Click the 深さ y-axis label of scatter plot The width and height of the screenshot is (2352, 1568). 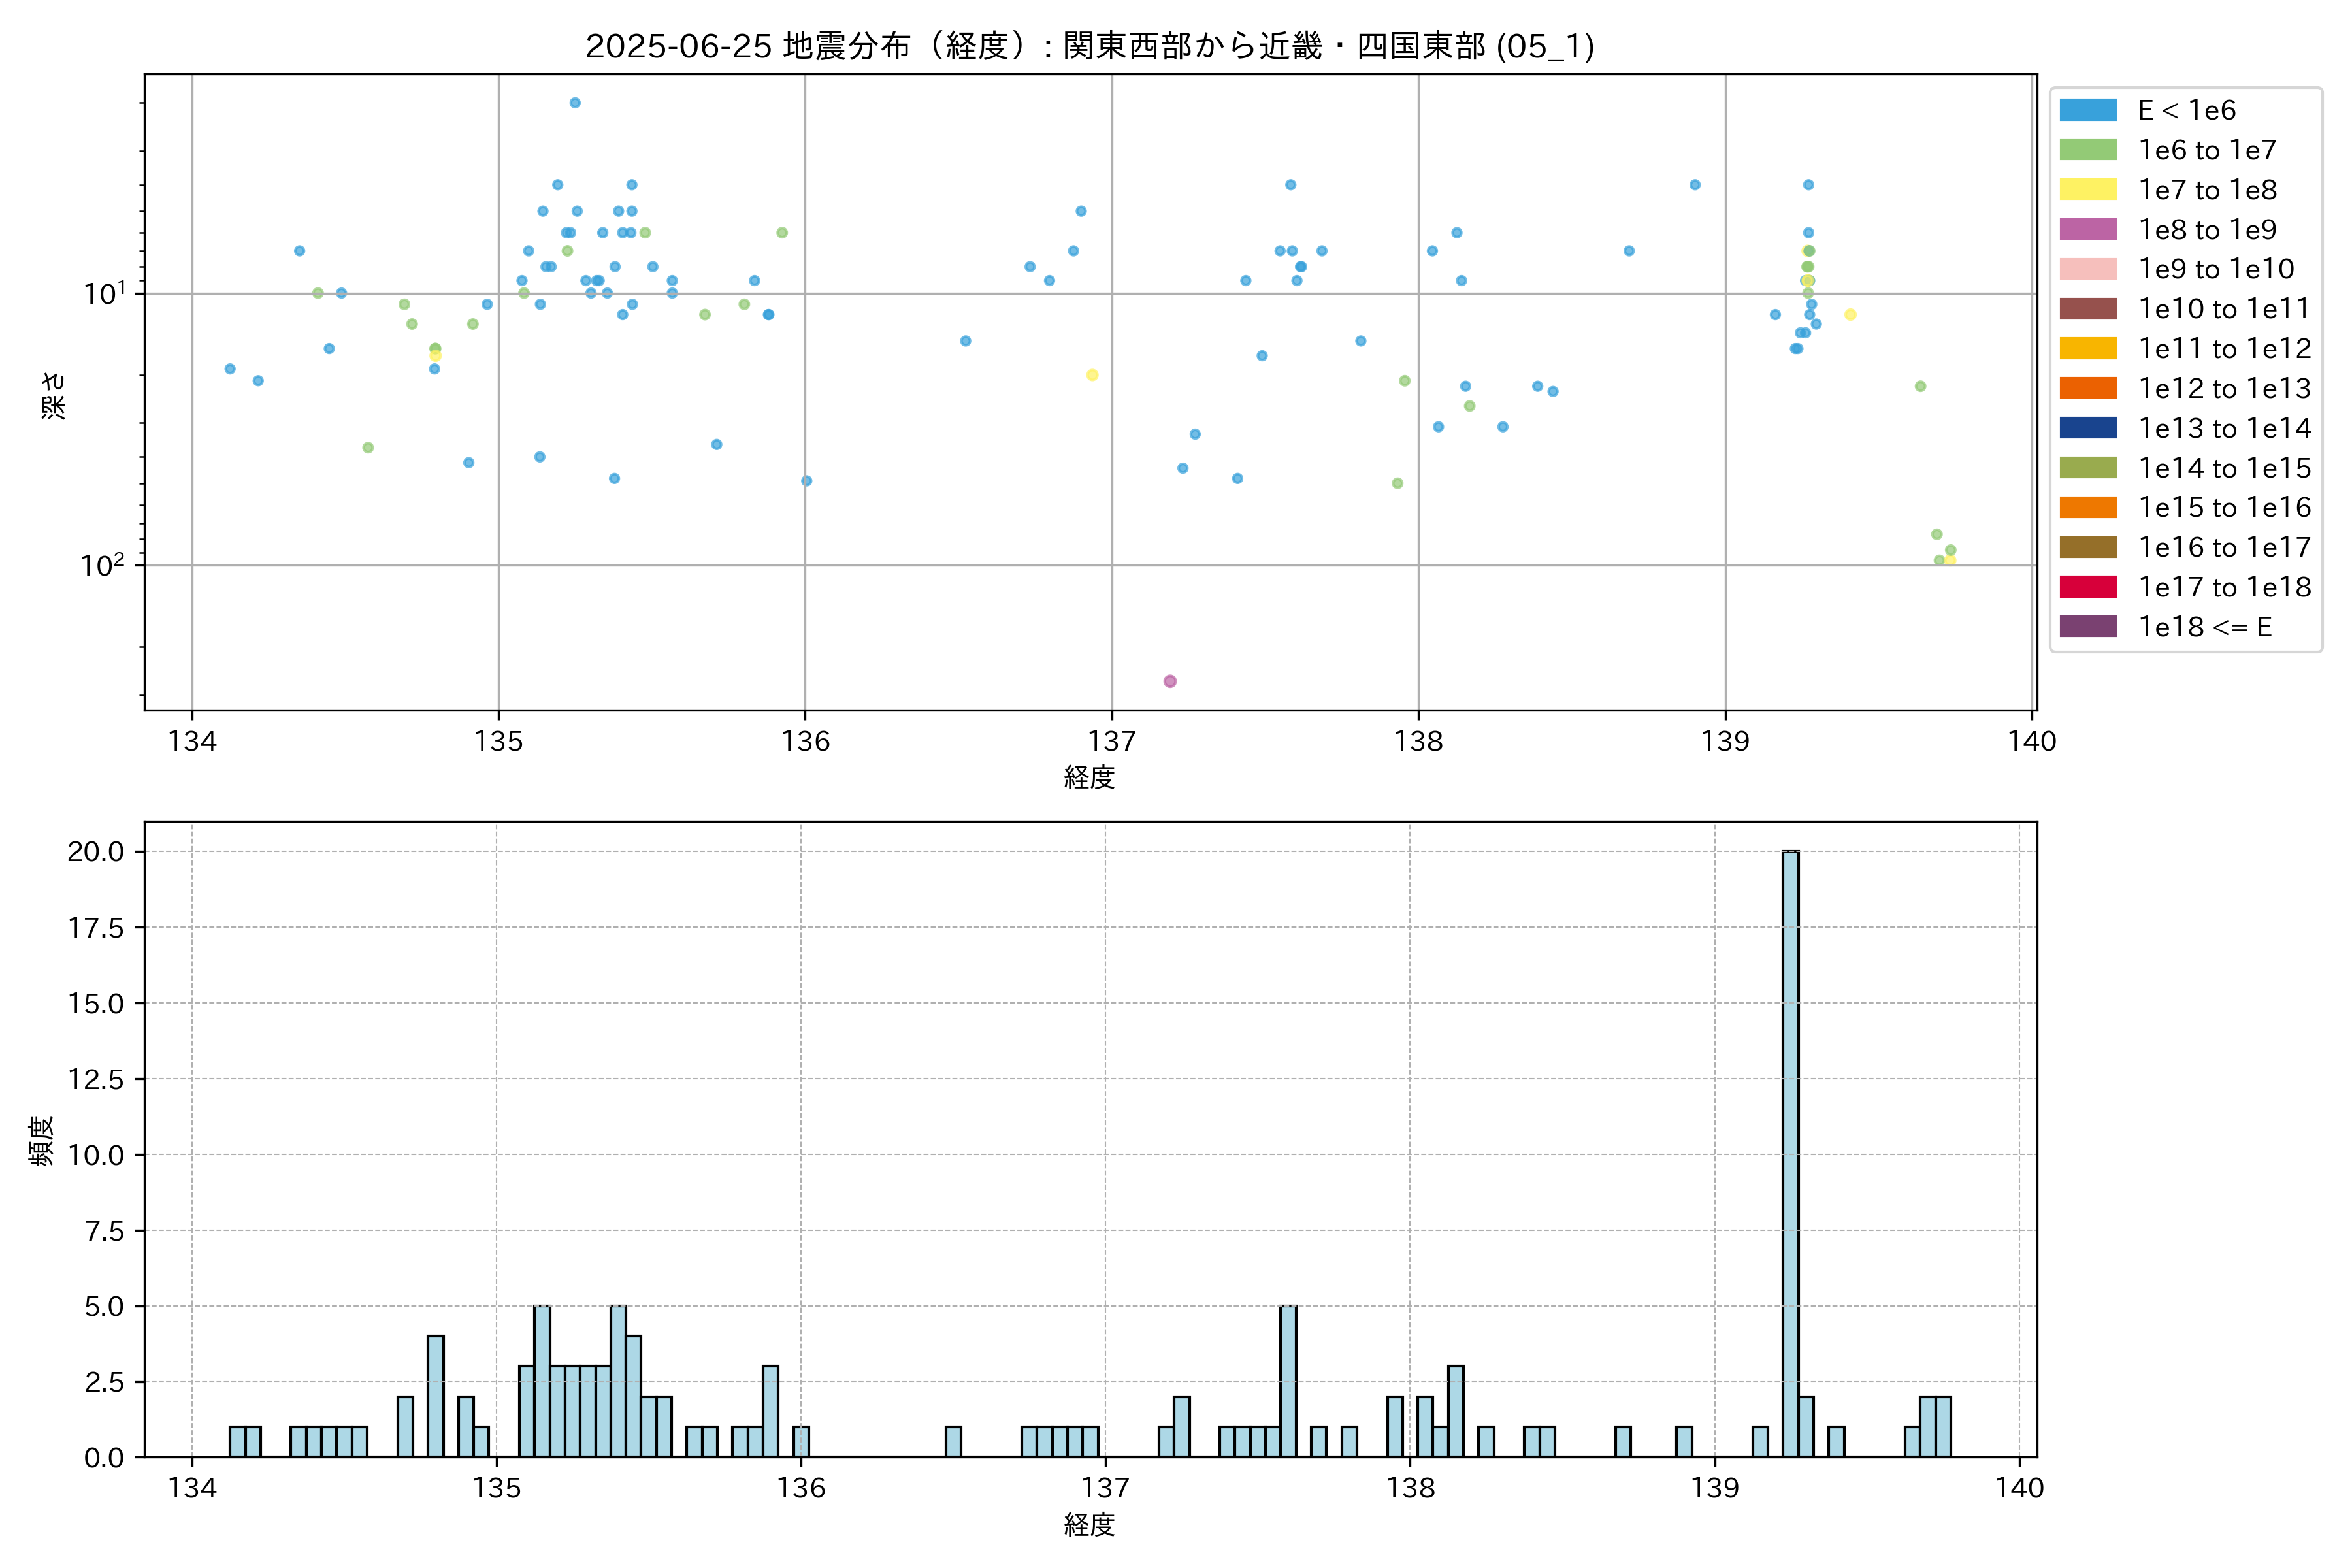(53, 395)
